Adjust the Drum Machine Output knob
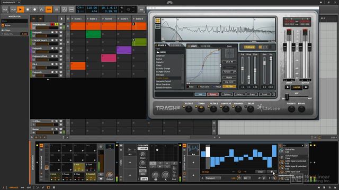 click(110, 175)
